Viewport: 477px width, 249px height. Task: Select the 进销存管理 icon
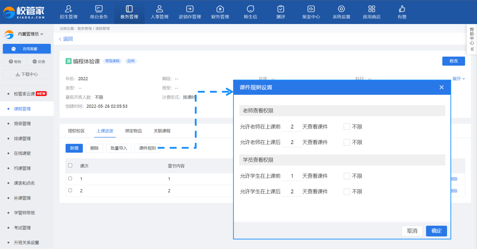(x=190, y=9)
